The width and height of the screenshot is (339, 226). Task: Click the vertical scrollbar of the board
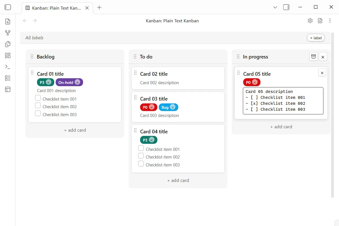pyautogui.click(x=333, y=115)
